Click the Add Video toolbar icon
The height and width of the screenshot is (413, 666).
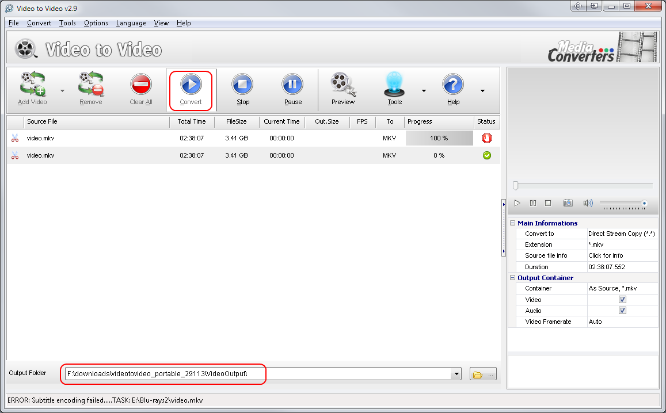pos(33,84)
